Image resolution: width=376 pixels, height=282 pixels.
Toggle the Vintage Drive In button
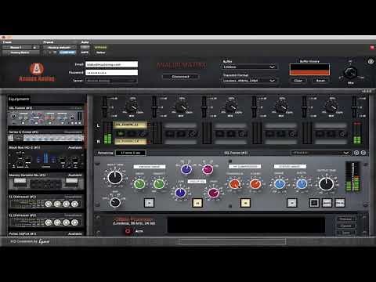point(149,203)
